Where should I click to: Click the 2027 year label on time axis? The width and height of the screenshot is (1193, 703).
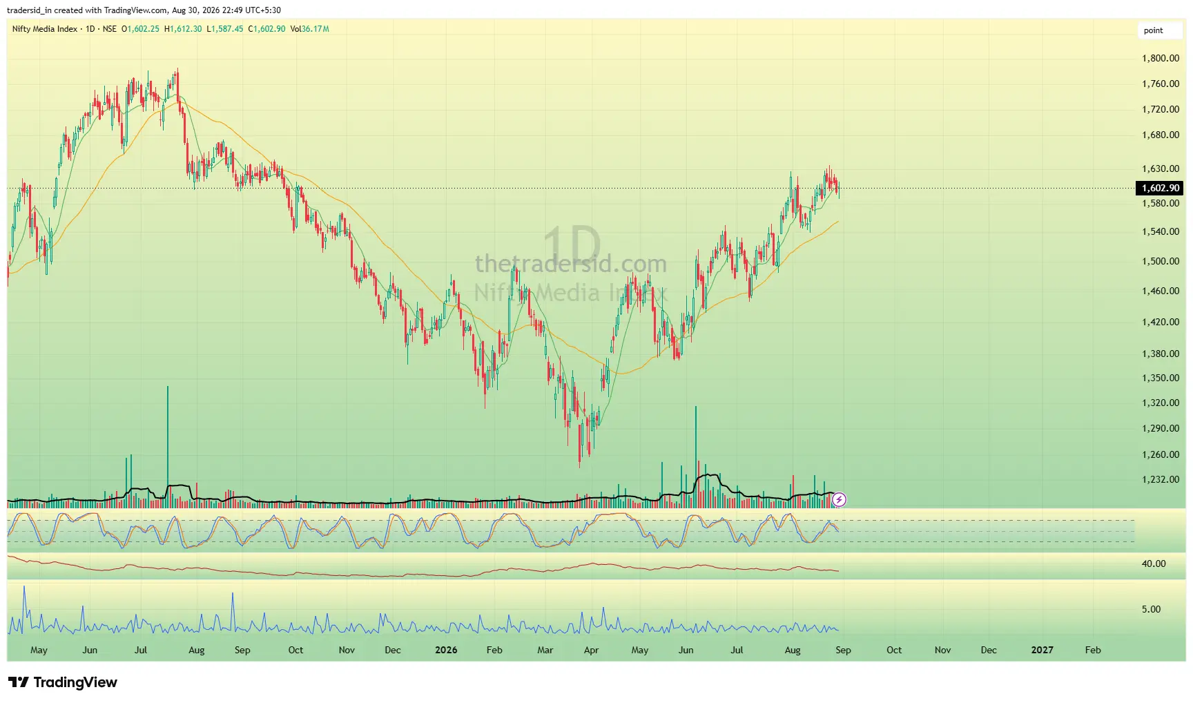click(1042, 650)
